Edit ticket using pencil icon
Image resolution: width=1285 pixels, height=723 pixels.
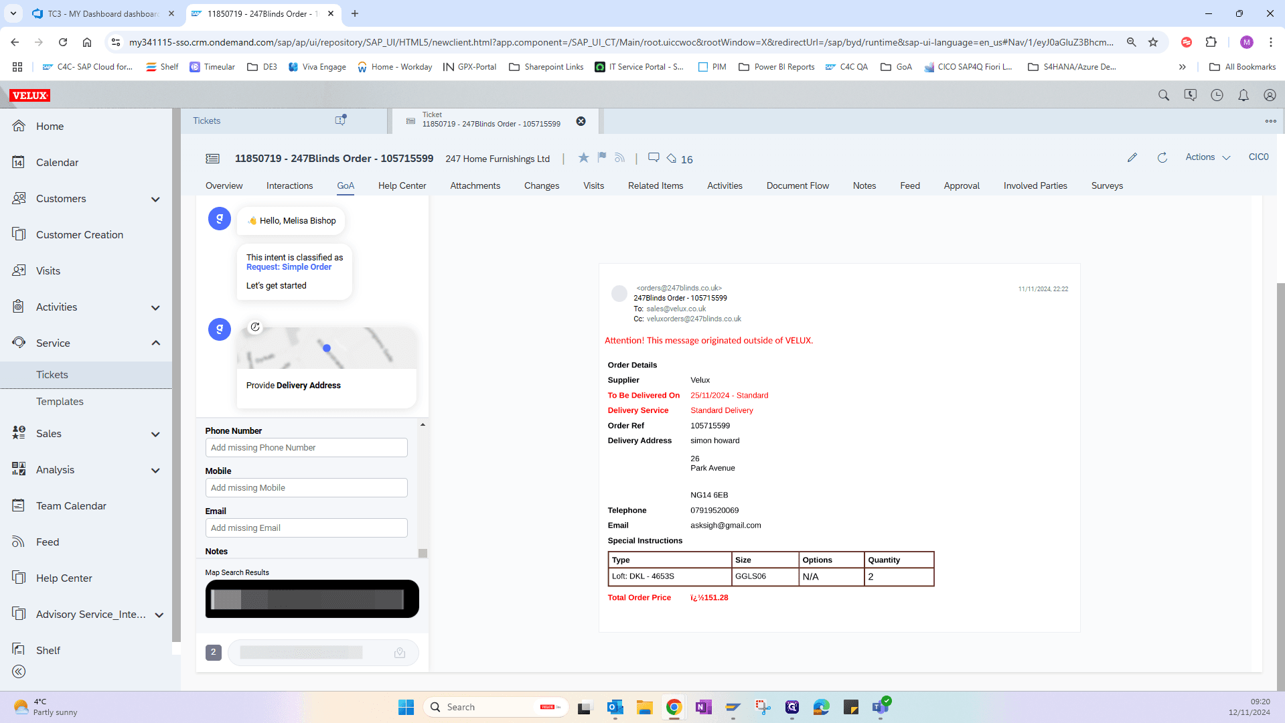tap(1132, 157)
